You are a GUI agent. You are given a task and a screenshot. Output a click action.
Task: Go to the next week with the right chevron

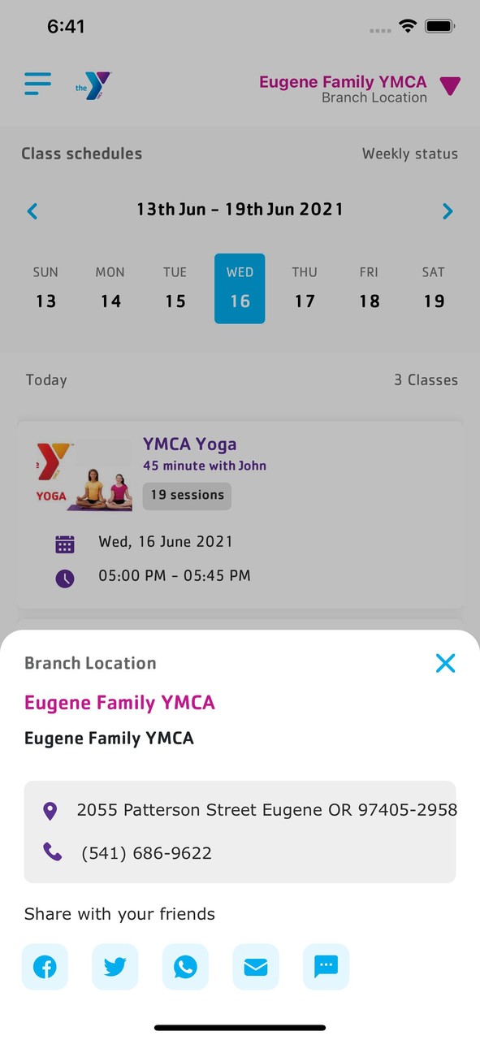coord(448,210)
